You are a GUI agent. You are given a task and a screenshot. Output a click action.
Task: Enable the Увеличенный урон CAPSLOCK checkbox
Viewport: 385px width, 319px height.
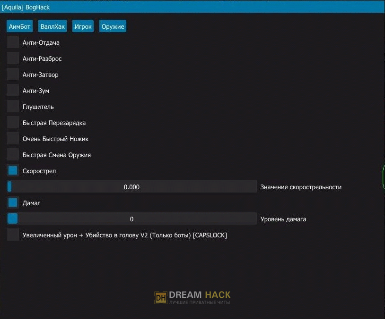pos(13,235)
